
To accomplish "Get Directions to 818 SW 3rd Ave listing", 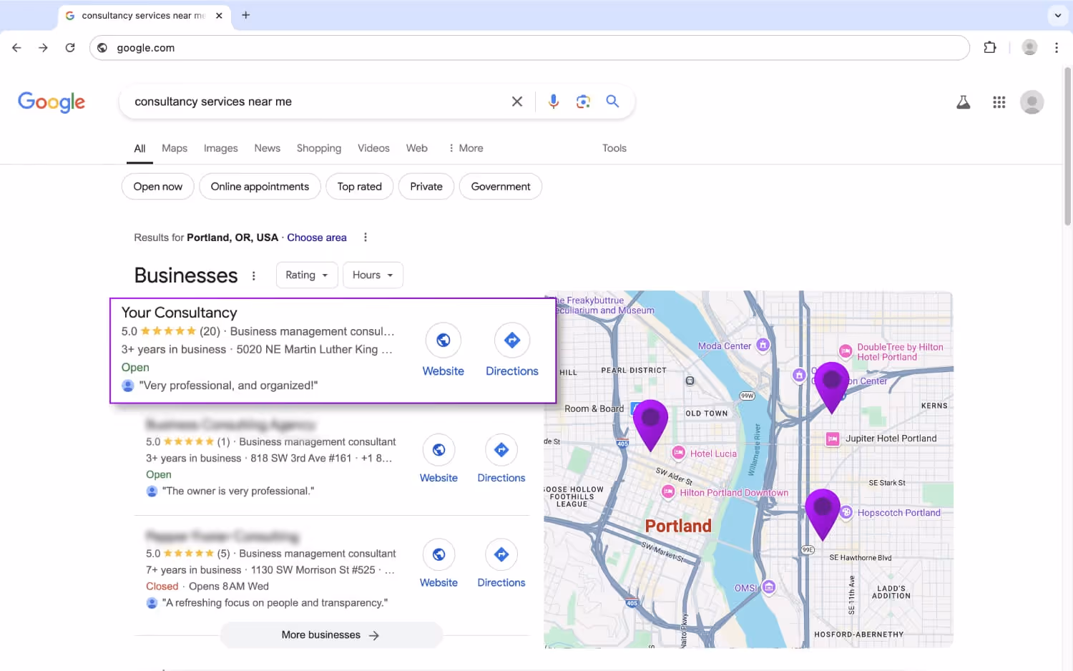I will [501, 459].
